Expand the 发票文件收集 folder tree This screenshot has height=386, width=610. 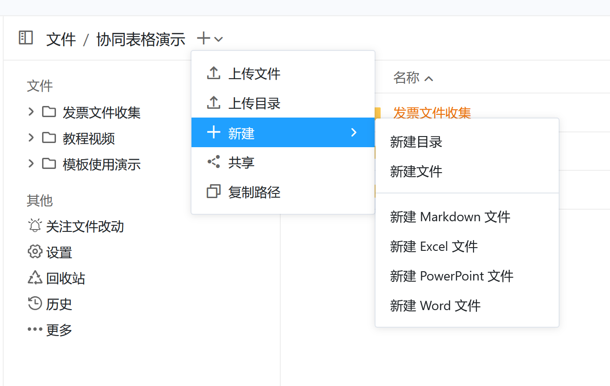tap(31, 112)
